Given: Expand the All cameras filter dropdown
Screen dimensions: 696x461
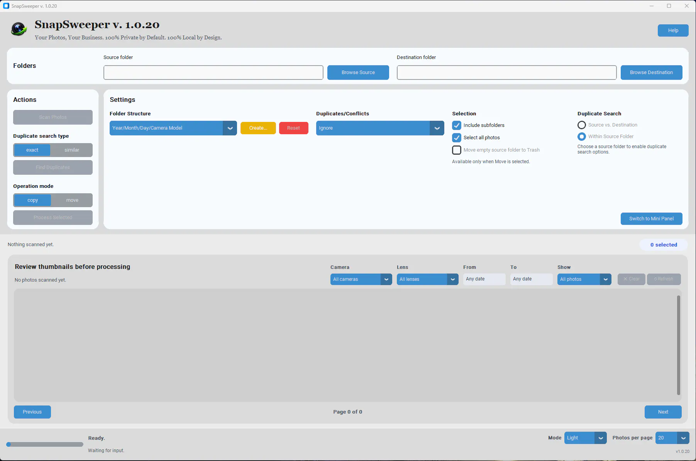Looking at the screenshot, I should (361, 279).
